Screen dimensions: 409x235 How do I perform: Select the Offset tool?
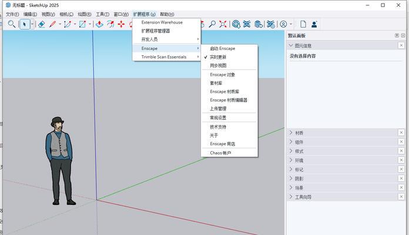coord(110,24)
